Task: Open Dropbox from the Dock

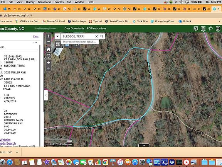Action: coord(172,162)
